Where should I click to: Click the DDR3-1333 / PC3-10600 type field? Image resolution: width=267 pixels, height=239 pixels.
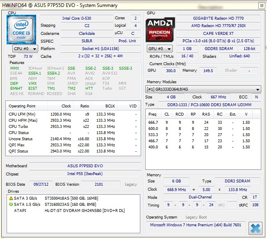(x=210, y=105)
